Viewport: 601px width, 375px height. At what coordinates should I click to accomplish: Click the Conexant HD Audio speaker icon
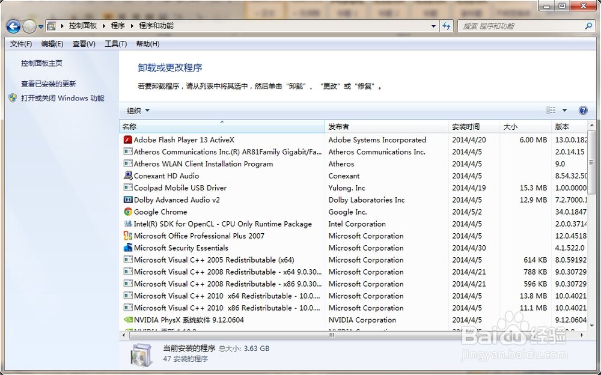(128, 175)
